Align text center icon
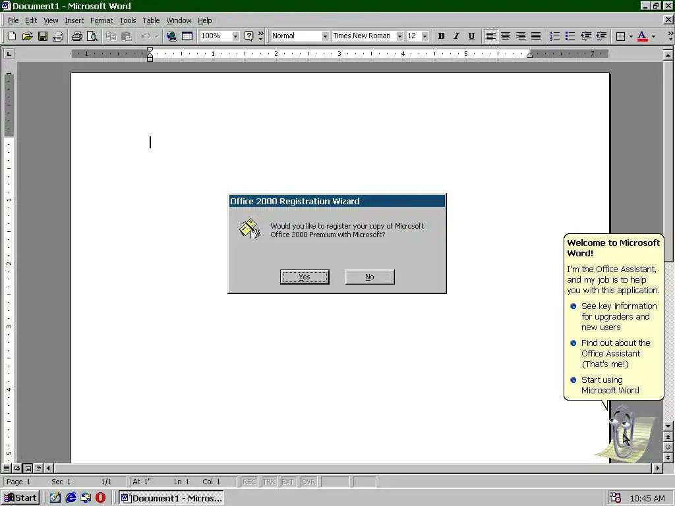Viewport: 675px width, 506px height. coord(506,36)
